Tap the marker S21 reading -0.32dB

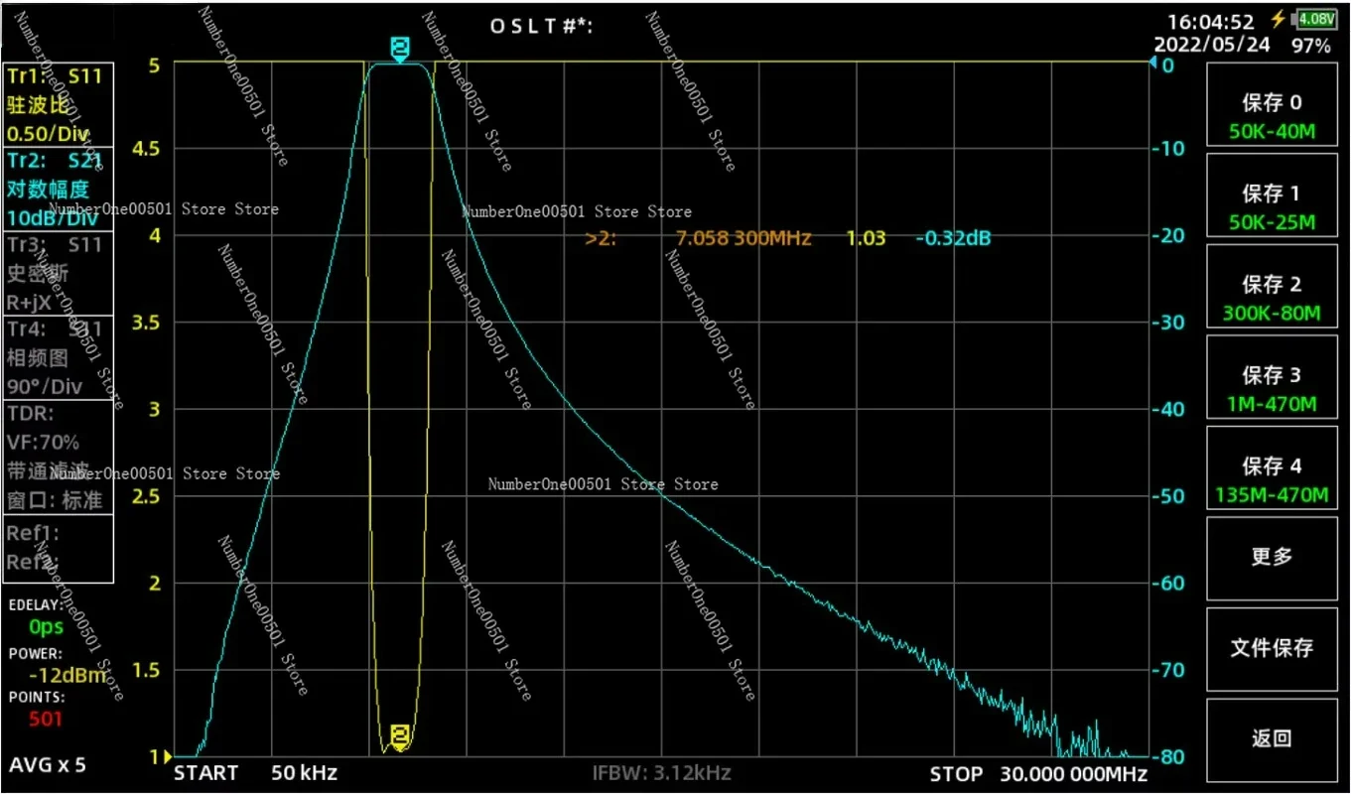pos(953,238)
